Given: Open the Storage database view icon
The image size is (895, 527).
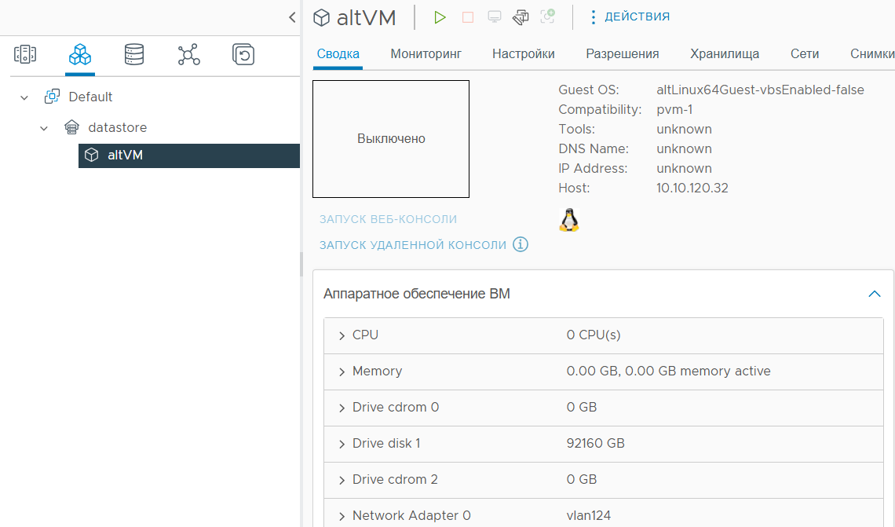Looking at the screenshot, I should pos(134,54).
